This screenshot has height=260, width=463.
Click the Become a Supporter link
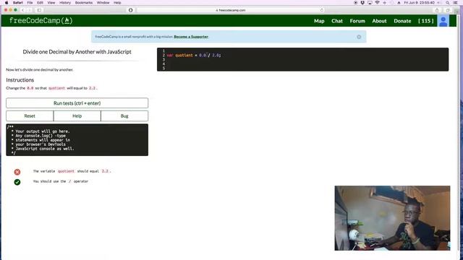click(191, 37)
